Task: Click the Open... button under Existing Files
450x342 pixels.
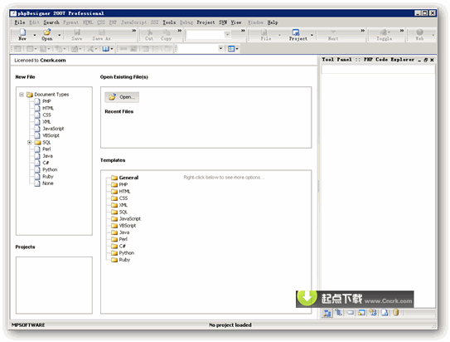Action: click(122, 97)
